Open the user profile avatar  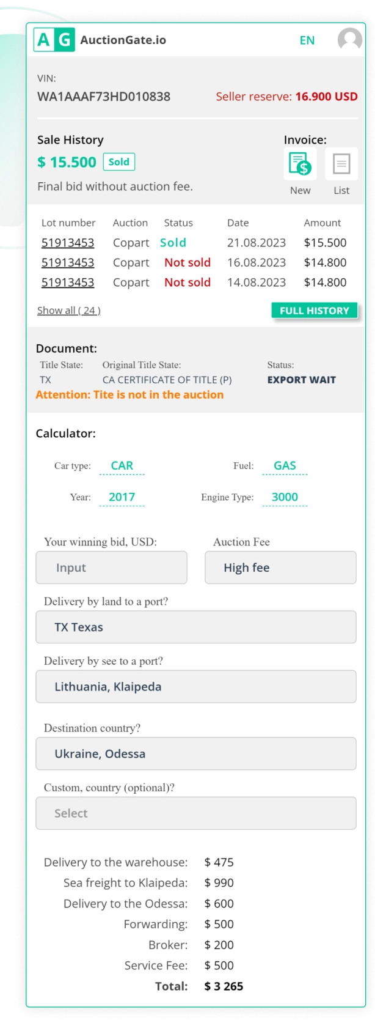tap(349, 40)
